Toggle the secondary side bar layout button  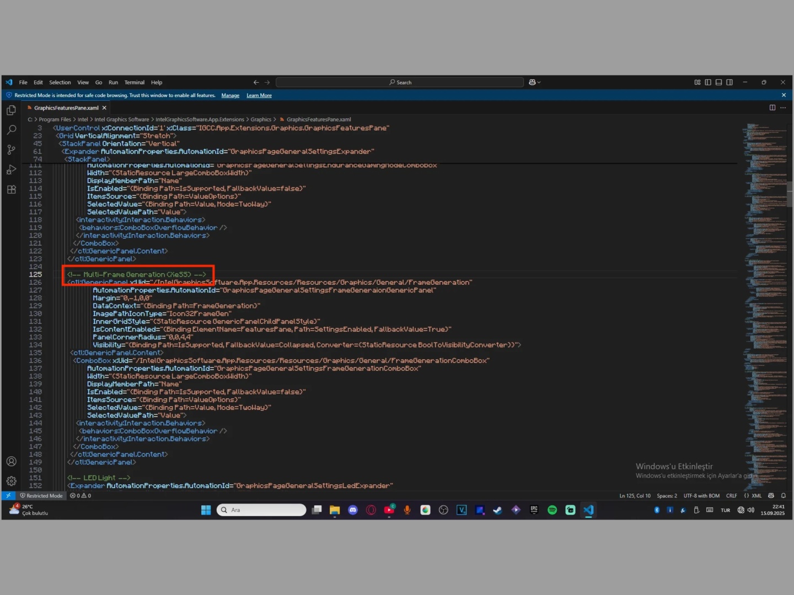coord(729,83)
